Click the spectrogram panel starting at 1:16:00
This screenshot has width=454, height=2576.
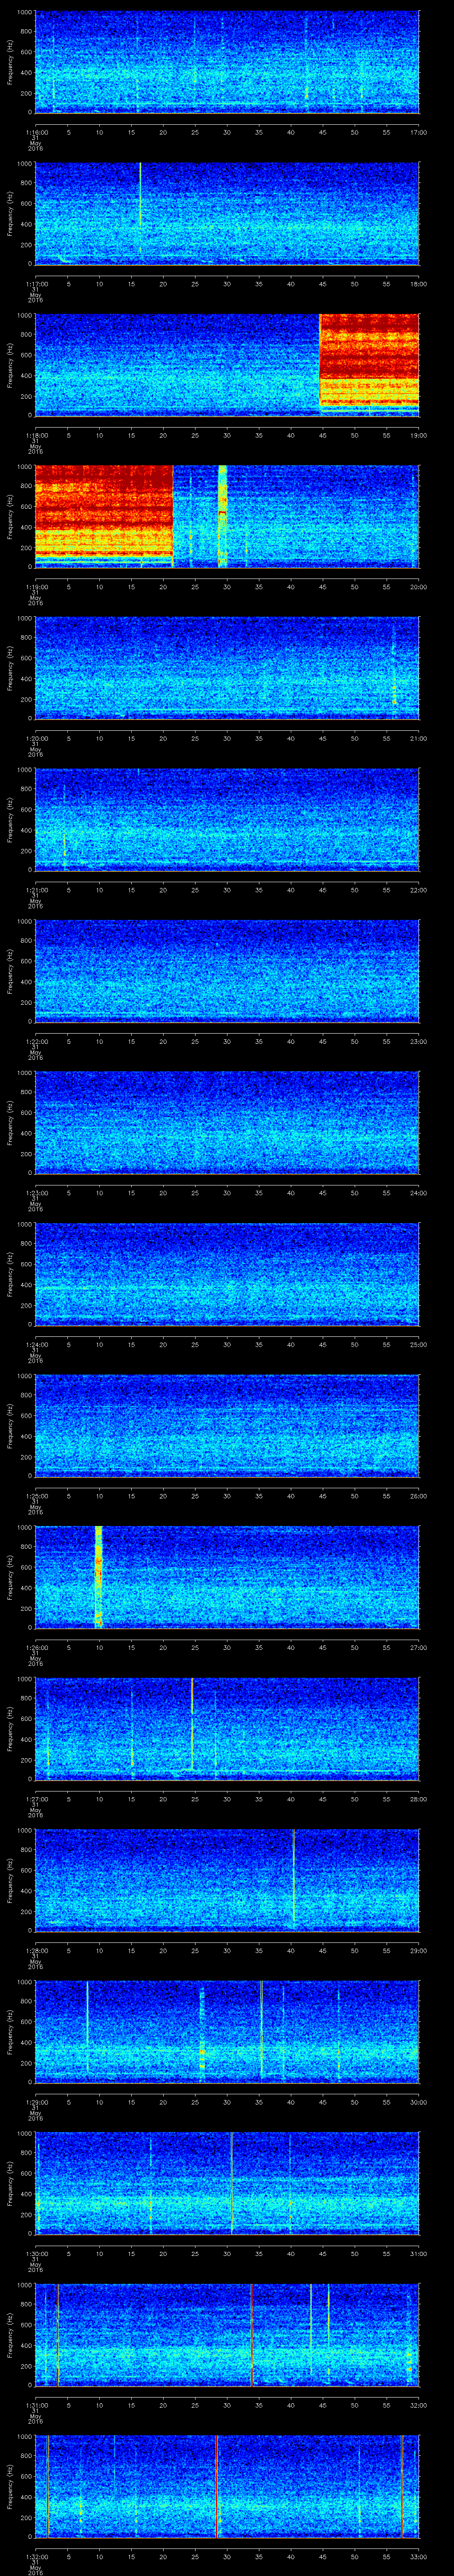227,62
